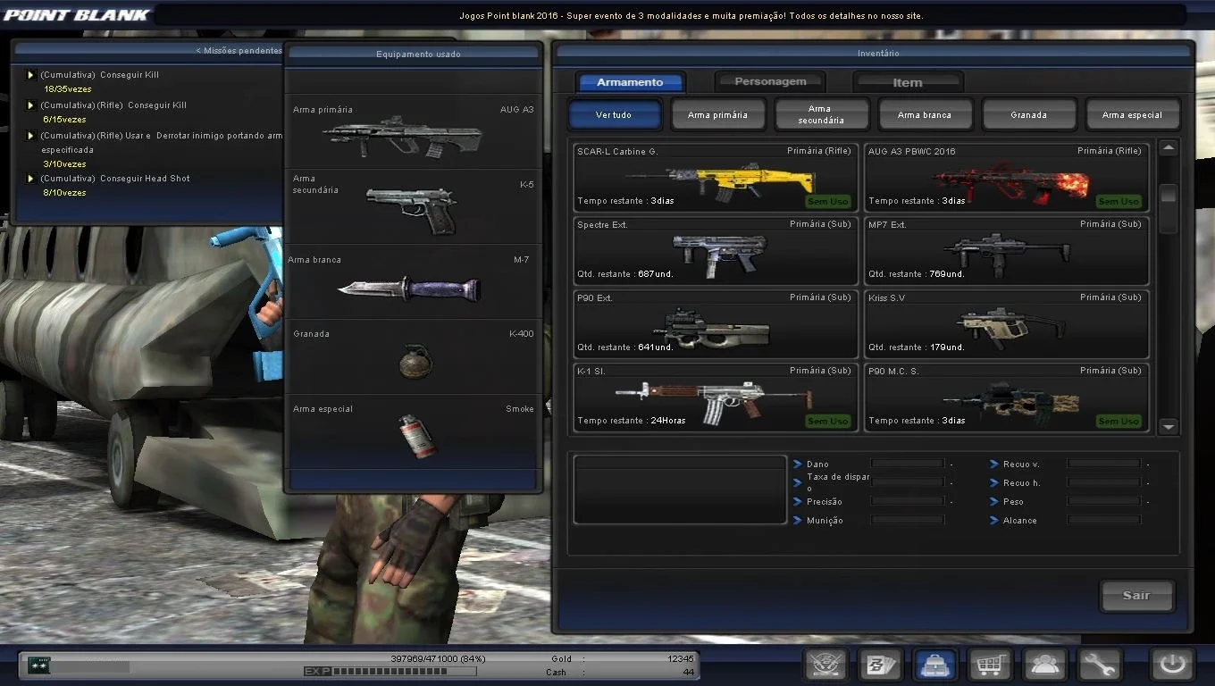
Task: Select the SCAR-L Carbine G. weapon card
Action: (715, 176)
